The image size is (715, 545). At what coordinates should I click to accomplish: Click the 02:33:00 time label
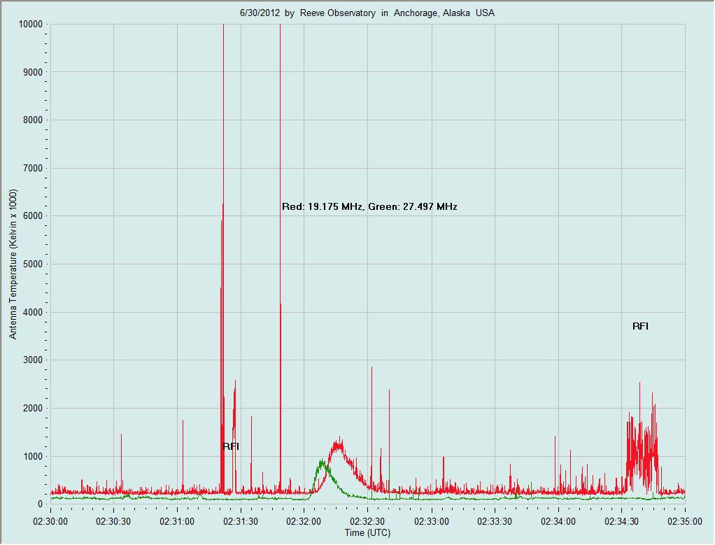[432, 521]
